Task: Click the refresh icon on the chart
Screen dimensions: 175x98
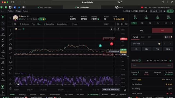Action: tap(118, 29)
